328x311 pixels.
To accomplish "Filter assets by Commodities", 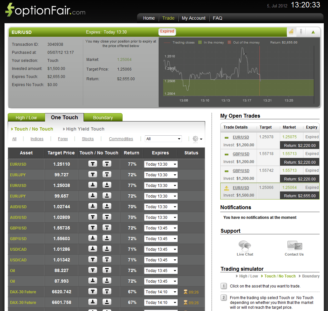I will [x=121, y=139].
